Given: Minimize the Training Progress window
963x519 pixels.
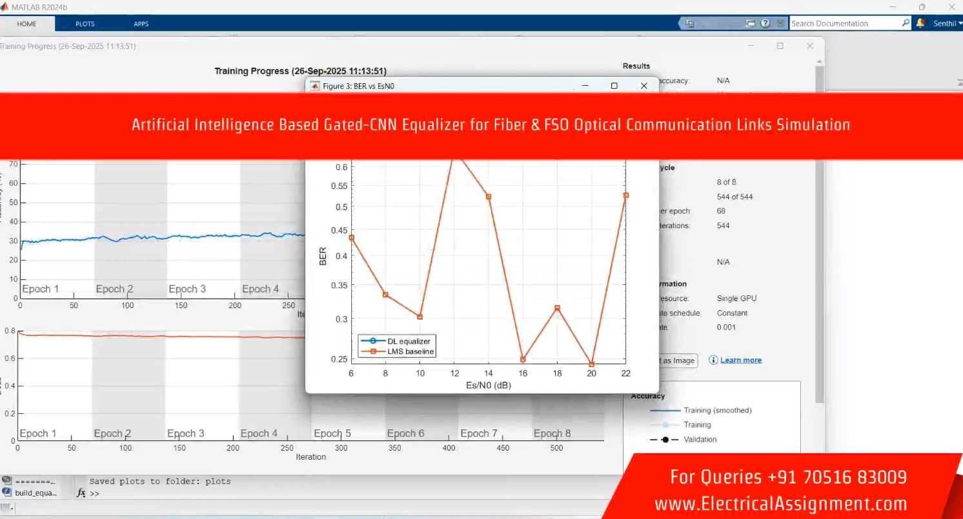Looking at the screenshot, I should click(751, 46).
